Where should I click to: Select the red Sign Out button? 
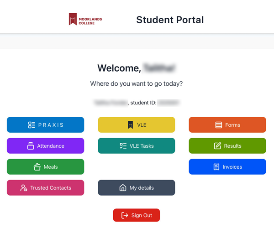pos(136,215)
